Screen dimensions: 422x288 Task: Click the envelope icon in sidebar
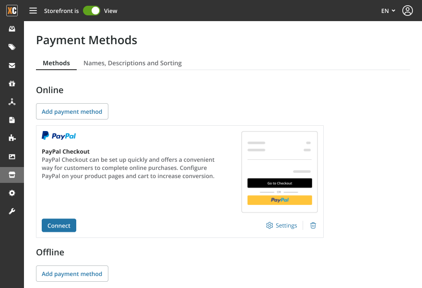click(x=12, y=65)
